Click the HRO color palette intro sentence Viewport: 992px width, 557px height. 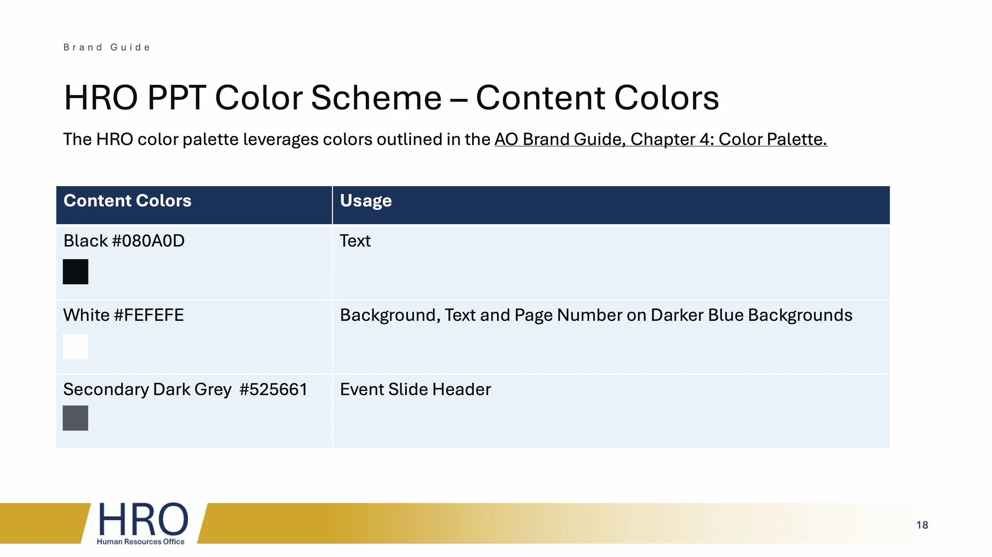click(x=445, y=139)
